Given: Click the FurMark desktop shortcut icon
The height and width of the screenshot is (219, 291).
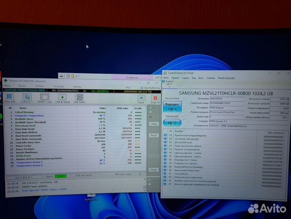Looking at the screenshot, I should 91,197.
